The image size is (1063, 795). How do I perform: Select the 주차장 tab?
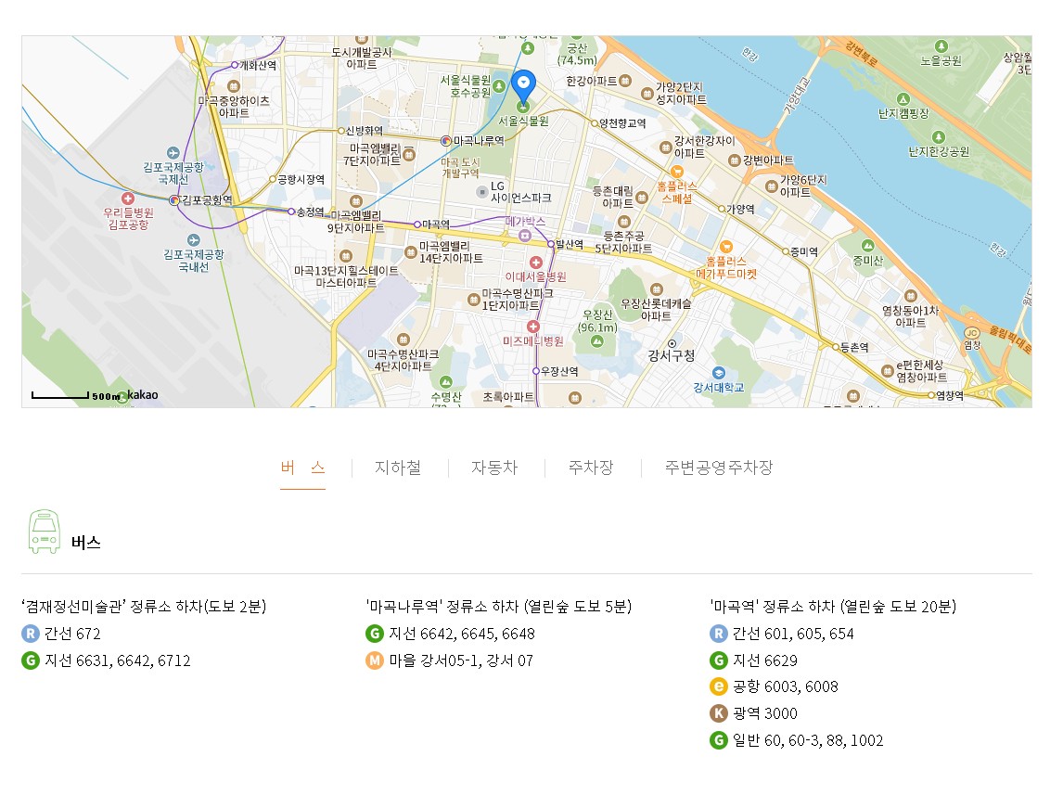click(x=591, y=468)
